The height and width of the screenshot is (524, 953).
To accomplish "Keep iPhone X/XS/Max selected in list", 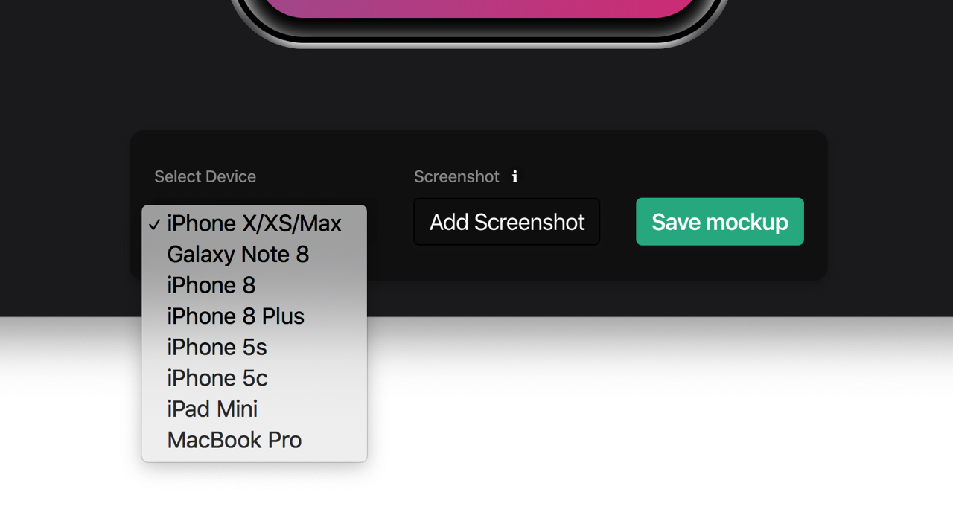I will click(x=254, y=223).
